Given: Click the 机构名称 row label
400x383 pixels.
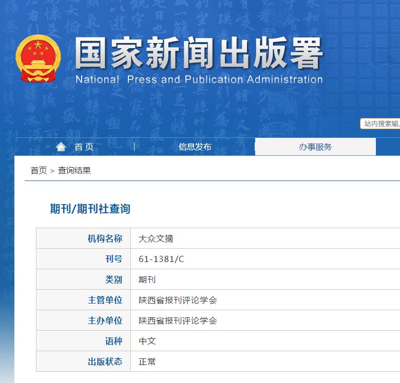Looking at the screenshot, I should point(105,238).
